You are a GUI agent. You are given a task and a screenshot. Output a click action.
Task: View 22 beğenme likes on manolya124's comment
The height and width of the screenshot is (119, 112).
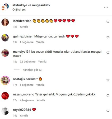pos(27,62)
